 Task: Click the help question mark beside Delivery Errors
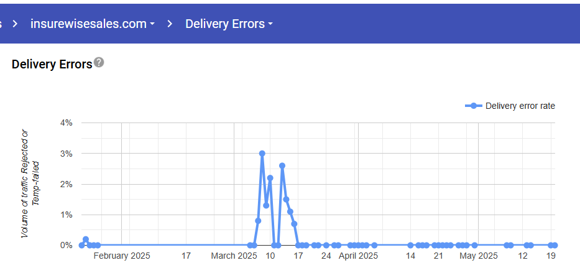pos(99,63)
